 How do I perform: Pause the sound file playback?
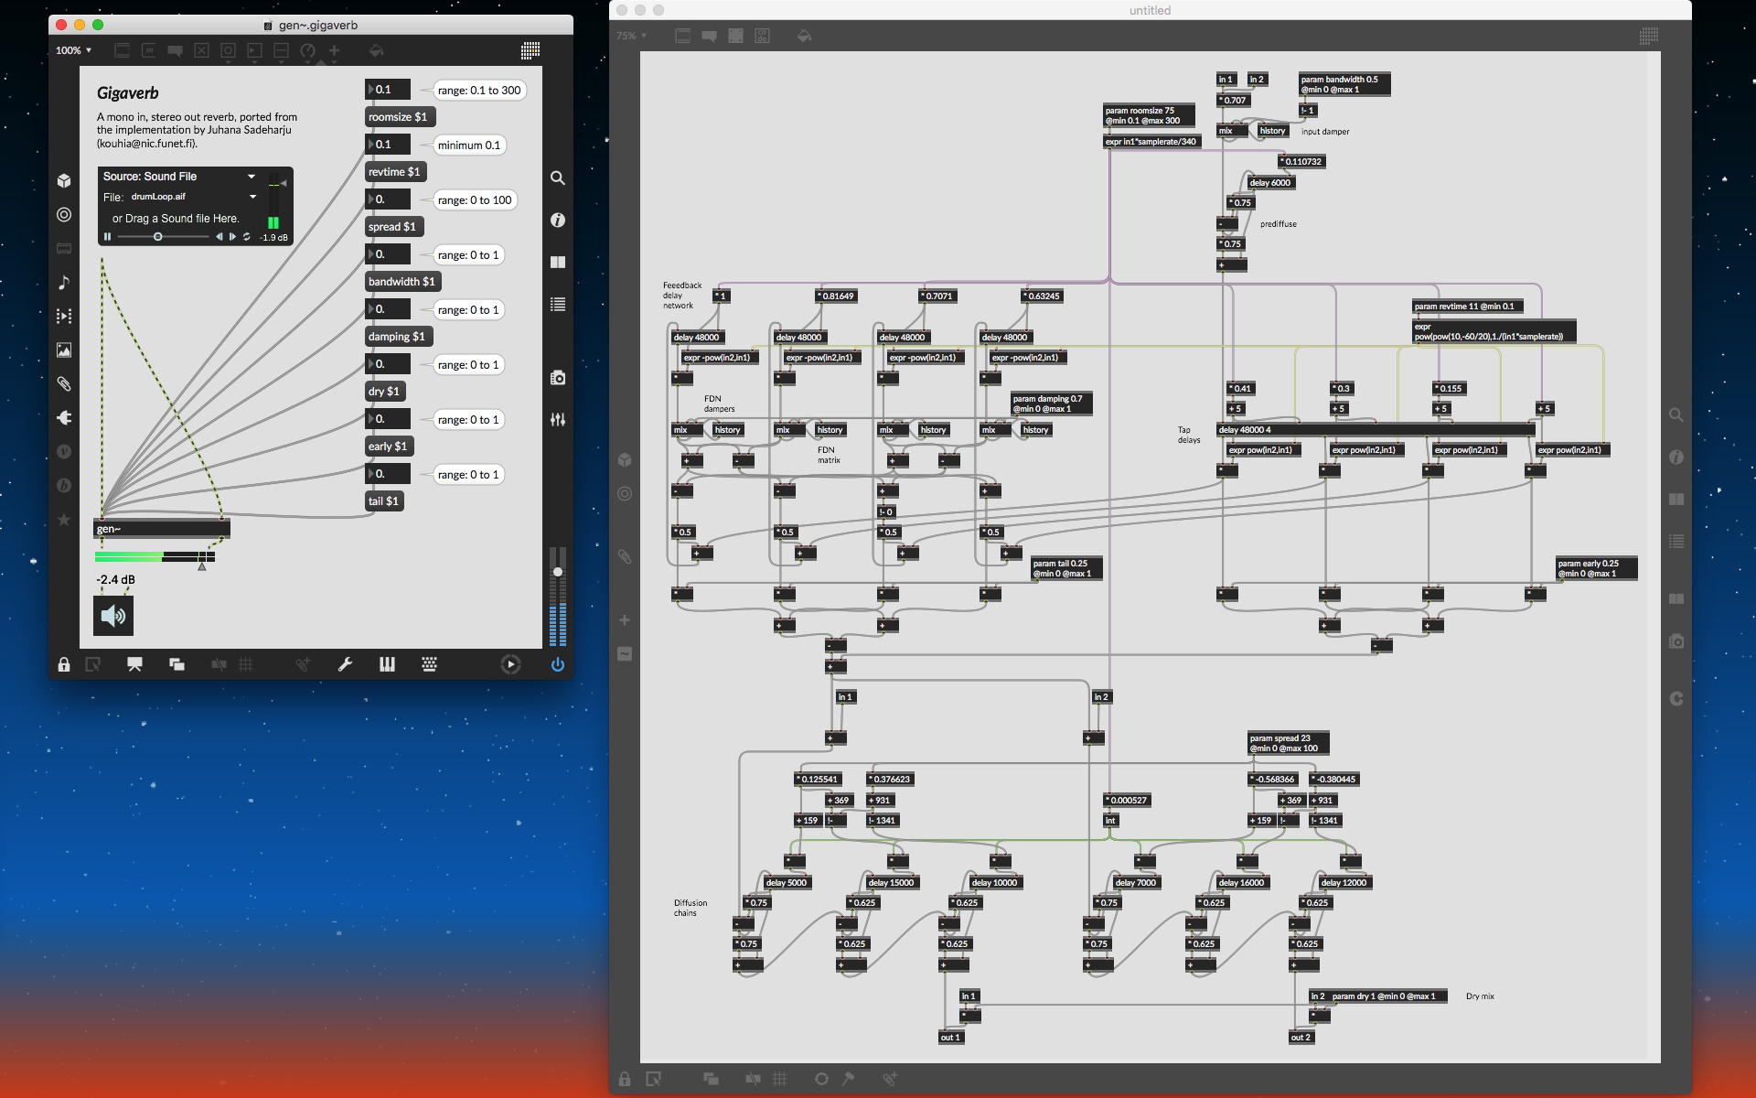pyautogui.click(x=108, y=237)
